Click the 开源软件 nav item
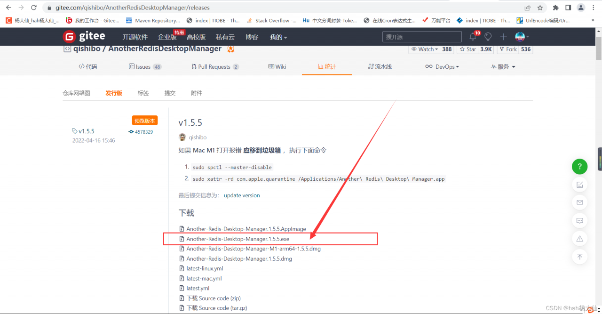This screenshot has height=314, width=602. [x=135, y=37]
